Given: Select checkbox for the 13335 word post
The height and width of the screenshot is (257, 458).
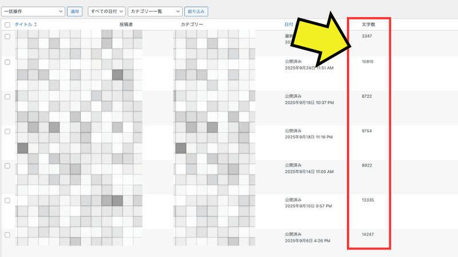Looking at the screenshot, I should 7,200.
